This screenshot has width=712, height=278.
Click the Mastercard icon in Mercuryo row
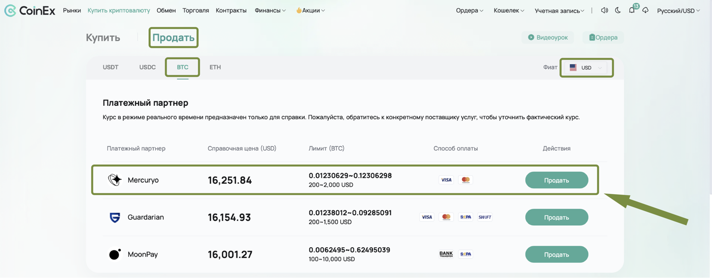click(466, 180)
